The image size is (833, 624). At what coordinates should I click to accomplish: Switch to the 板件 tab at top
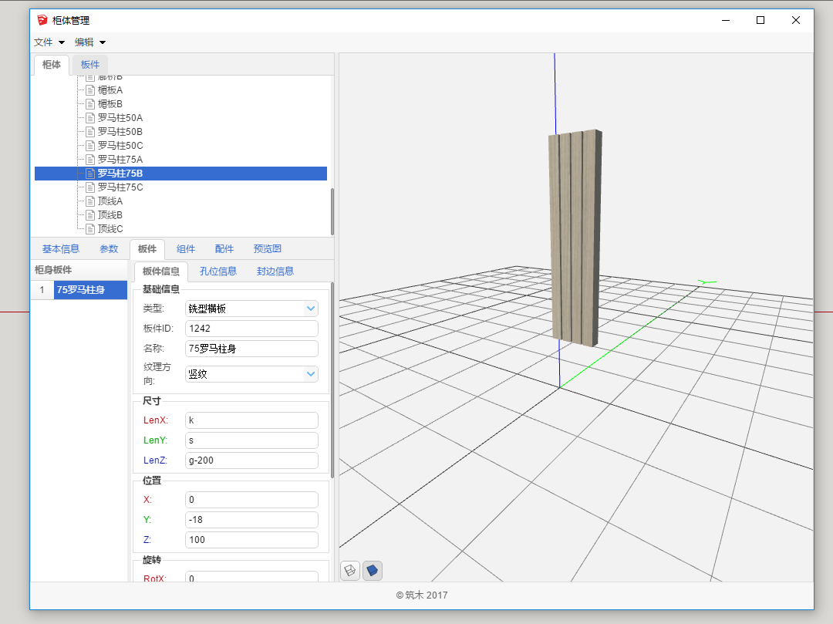(90, 65)
